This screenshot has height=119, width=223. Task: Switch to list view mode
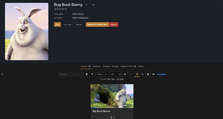(x=143, y=74)
